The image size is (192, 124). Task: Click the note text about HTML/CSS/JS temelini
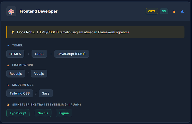(x=84, y=32)
